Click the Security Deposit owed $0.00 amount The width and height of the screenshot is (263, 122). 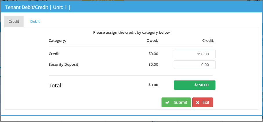[x=153, y=64]
